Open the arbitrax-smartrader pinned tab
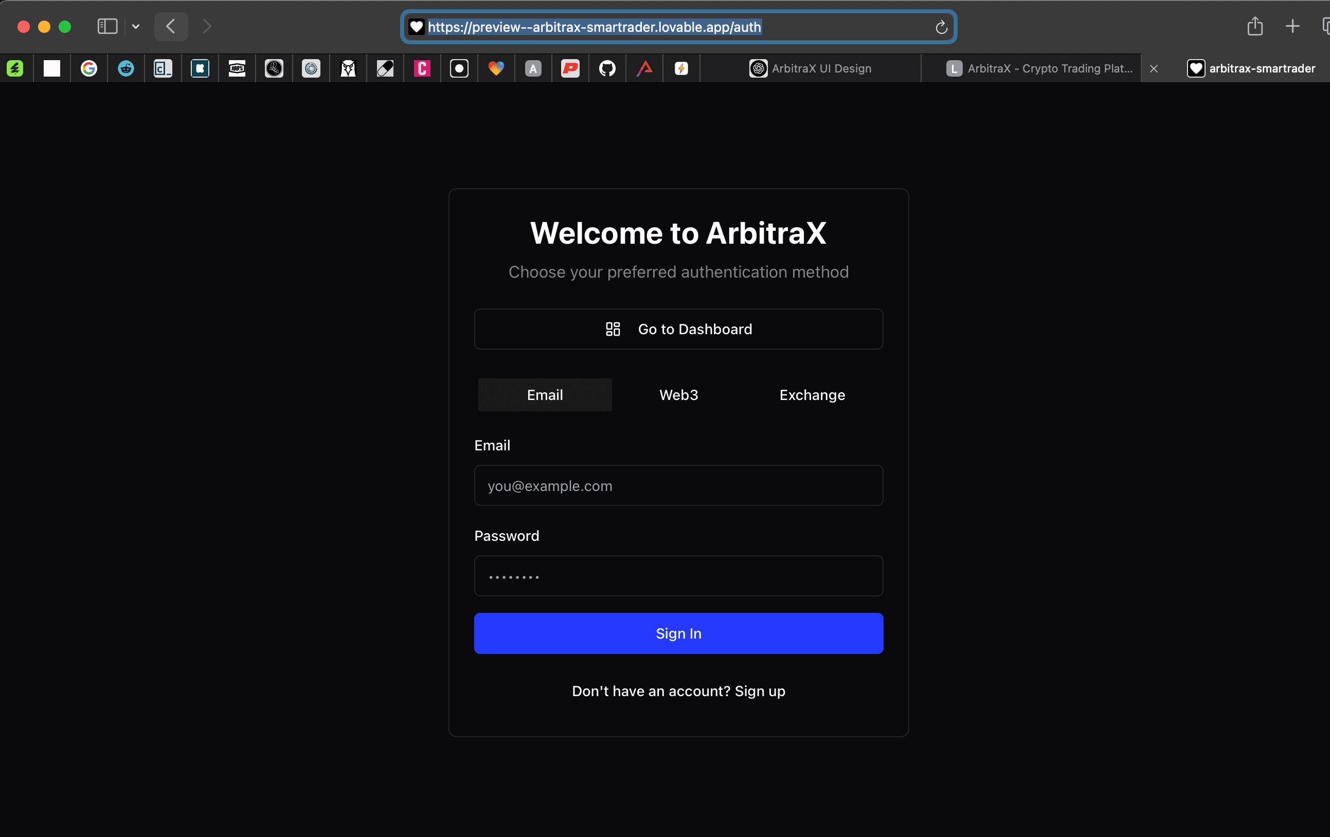This screenshot has width=1330, height=837. (x=1254, y=68)
